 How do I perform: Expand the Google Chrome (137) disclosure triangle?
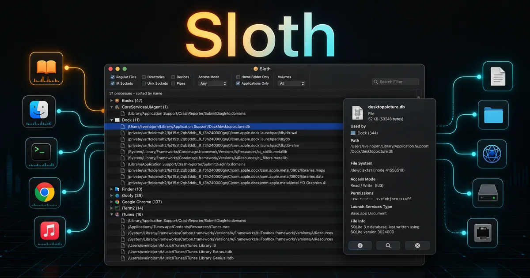111,202
